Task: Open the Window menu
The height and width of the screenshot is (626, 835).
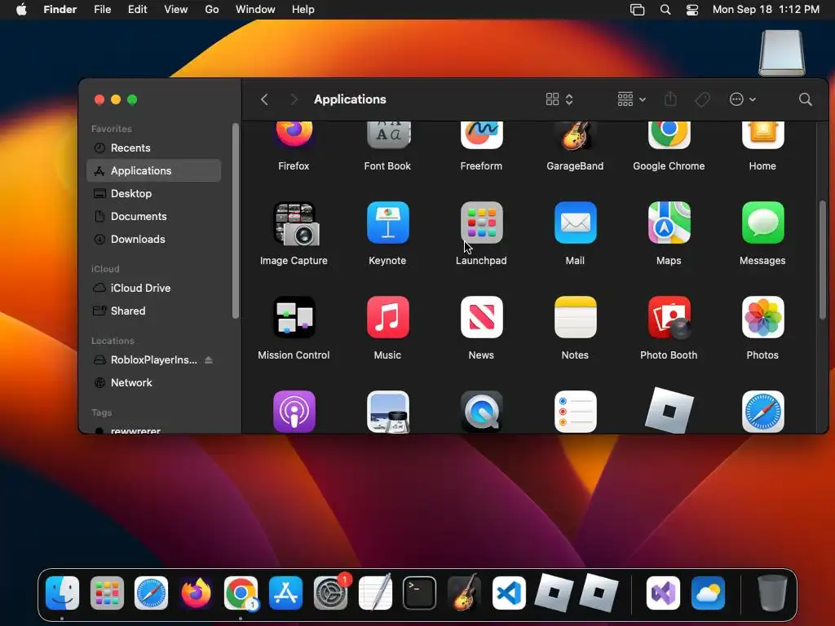Action: (x=255, y=10)
